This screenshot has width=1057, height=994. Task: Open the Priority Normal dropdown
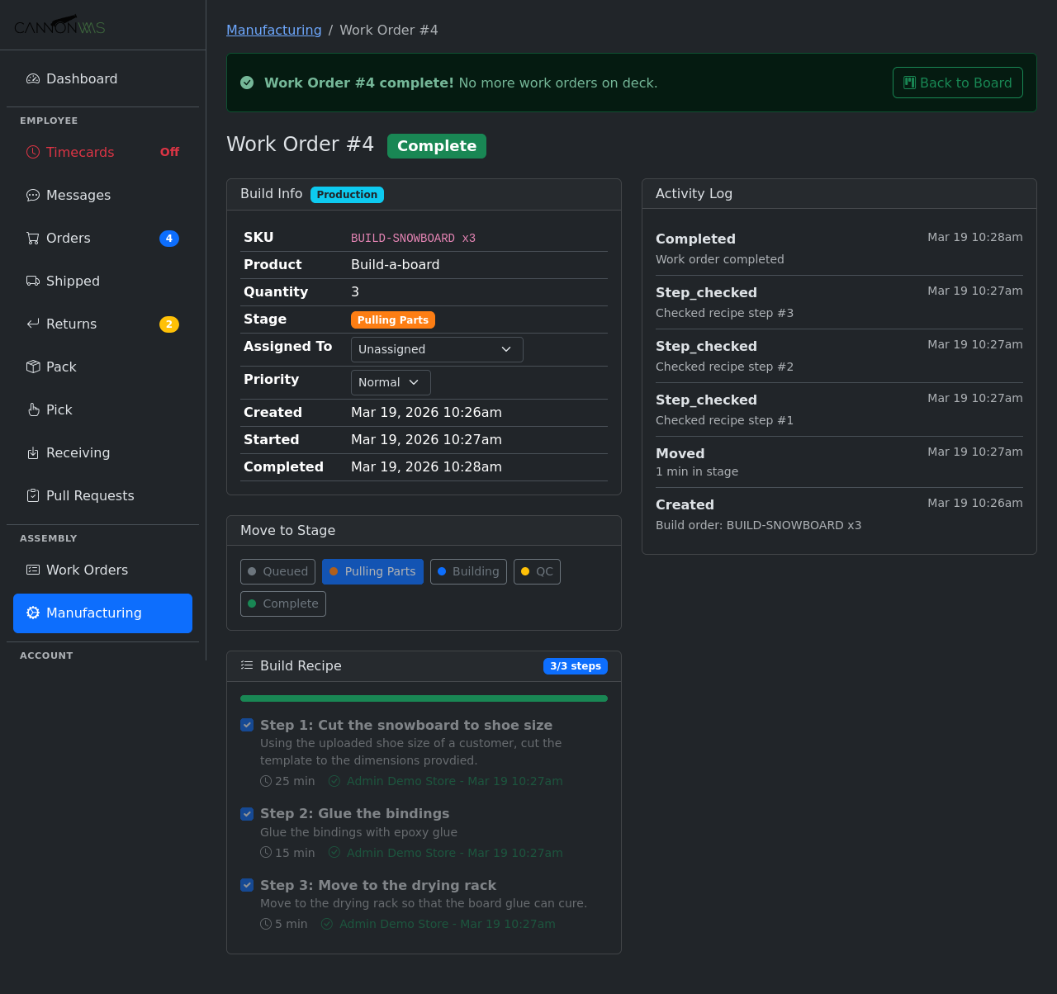(x=391, y=382)
